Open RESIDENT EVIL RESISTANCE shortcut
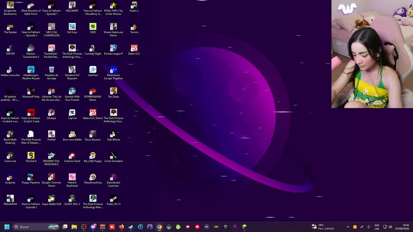Screen dimensions: 413x232 tap(52, 159)
